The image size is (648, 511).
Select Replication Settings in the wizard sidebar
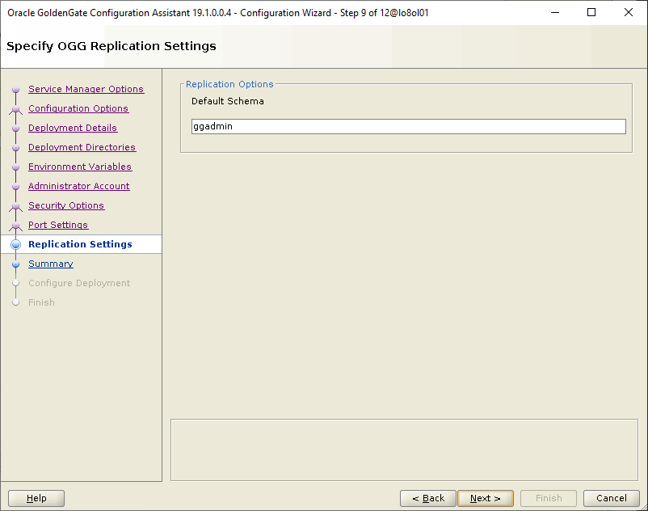pyautogui.click(x=80, y=244)
